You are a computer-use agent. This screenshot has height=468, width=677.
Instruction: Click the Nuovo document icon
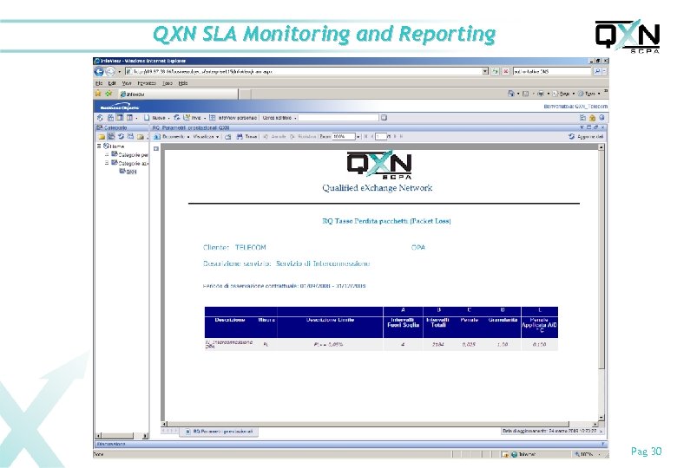tap(147, 118)
